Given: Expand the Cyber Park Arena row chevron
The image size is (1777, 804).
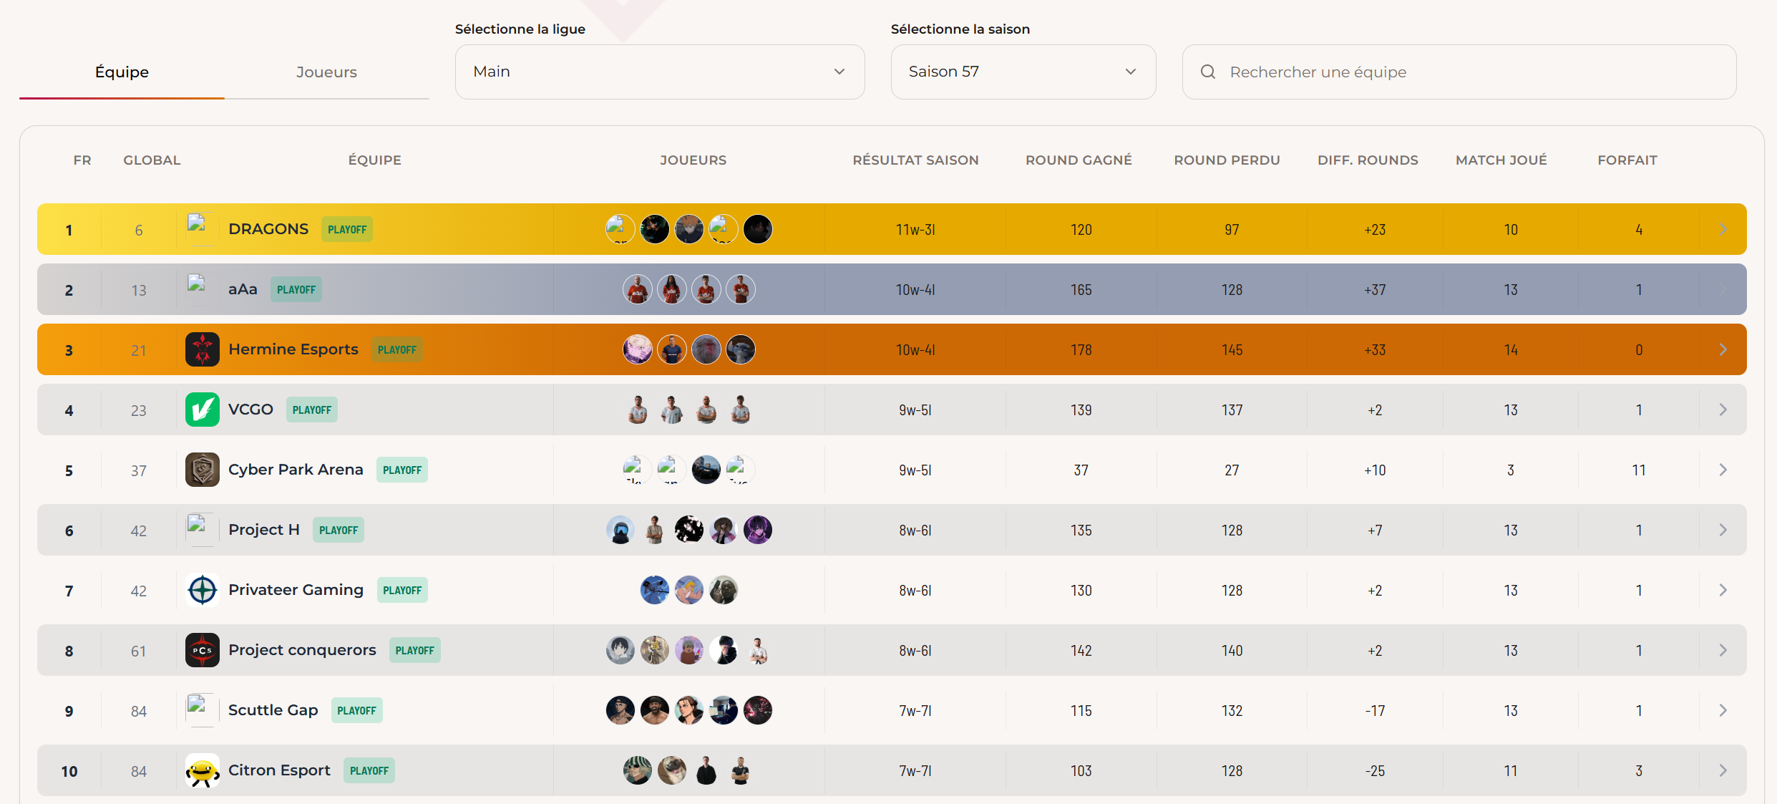Looking at the screenshot, I should [x=1723, y=470].
